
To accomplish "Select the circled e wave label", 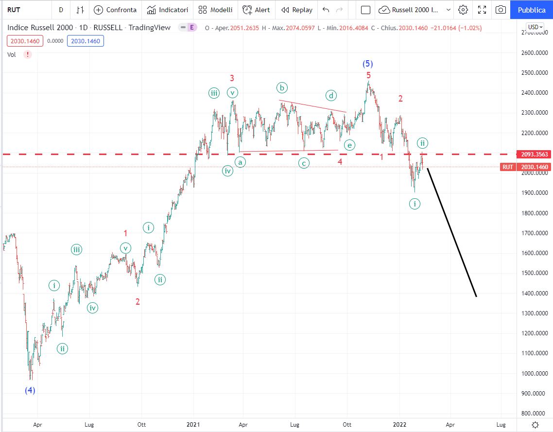I will [x=349, y=145].
